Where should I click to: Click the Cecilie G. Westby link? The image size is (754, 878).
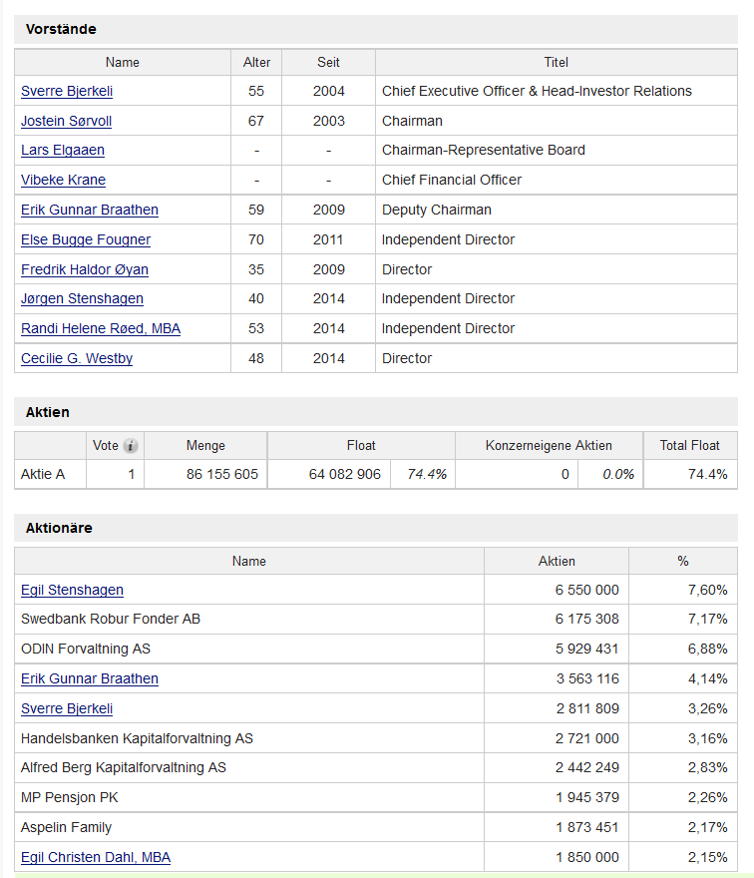pyautogui.click(x=77, y=358)
